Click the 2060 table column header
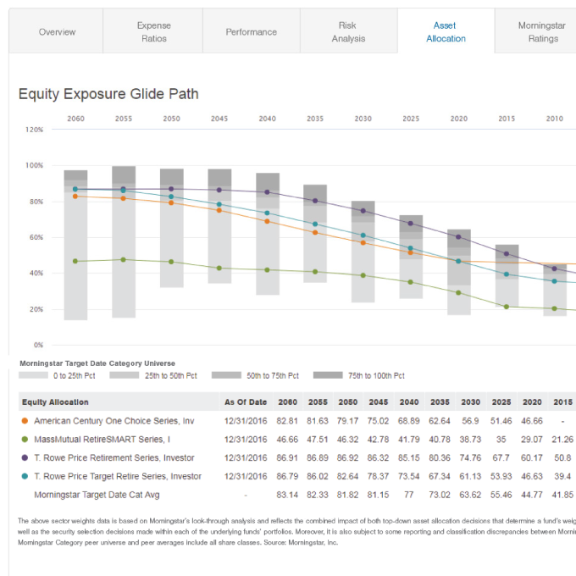Screen dimensions: 576x576 click(x=288, y=402)
